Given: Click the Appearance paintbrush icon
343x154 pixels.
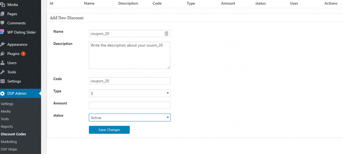Looking at the screenshot, I should tap(3, 44).
